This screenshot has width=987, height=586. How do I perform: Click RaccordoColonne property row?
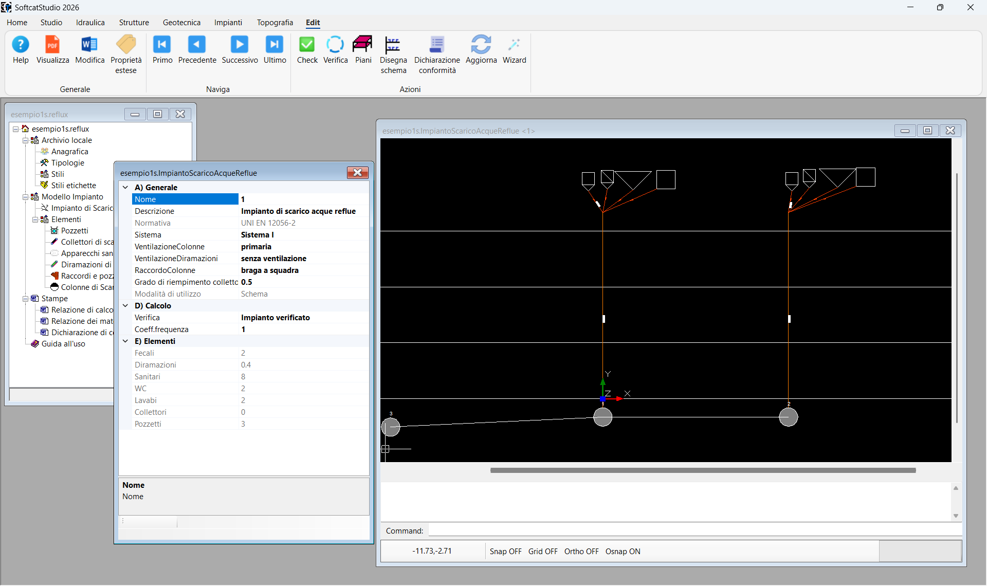tap(250, 270)
